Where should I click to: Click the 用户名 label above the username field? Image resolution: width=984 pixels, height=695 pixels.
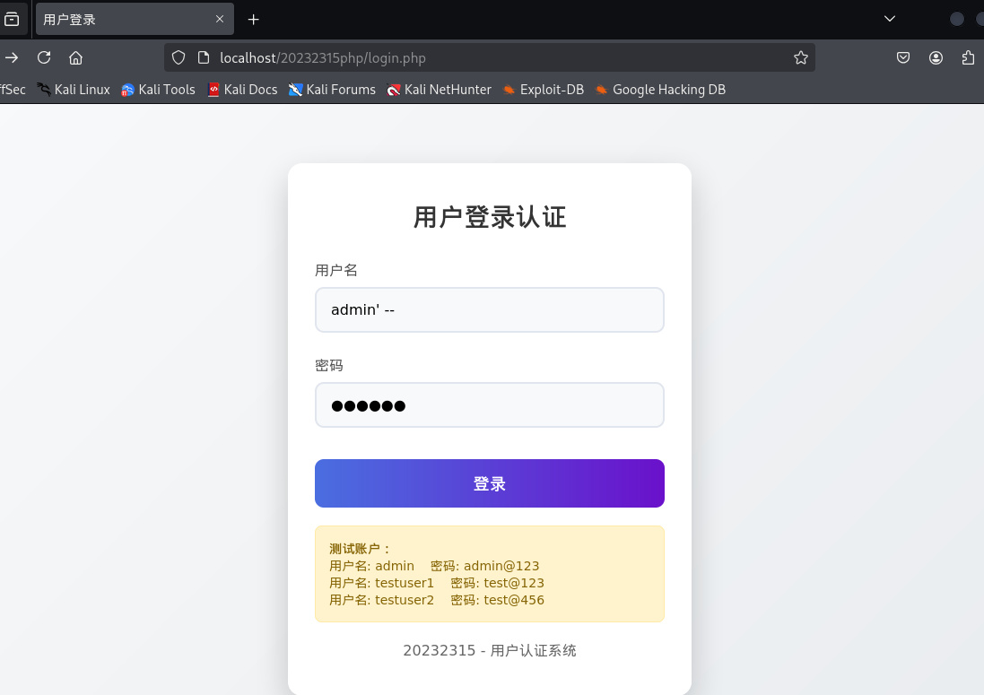pyautogui.click(x=335, y=270)
